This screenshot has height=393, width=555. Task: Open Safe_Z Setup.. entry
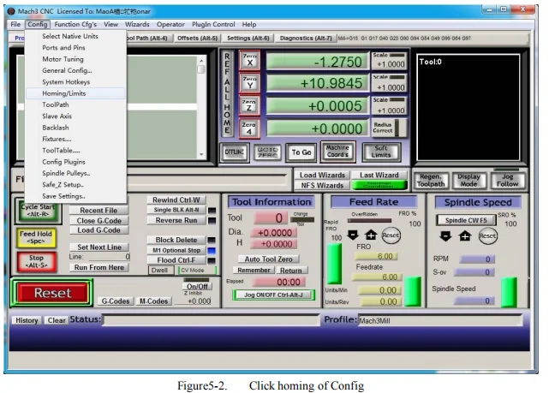point(75,185)
